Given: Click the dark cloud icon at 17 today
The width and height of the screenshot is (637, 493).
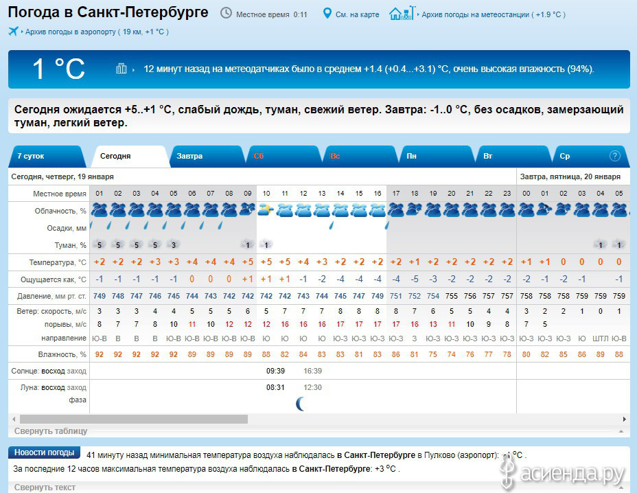Looking at the screenshot, I should pyautogui.click(x=395, y=210).
